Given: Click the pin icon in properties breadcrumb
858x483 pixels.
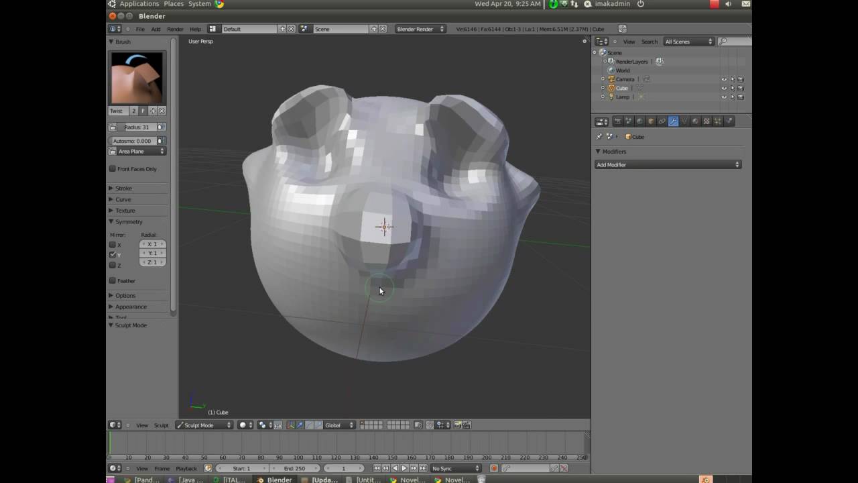Looking at the screenshot, I should coord(599,137).
